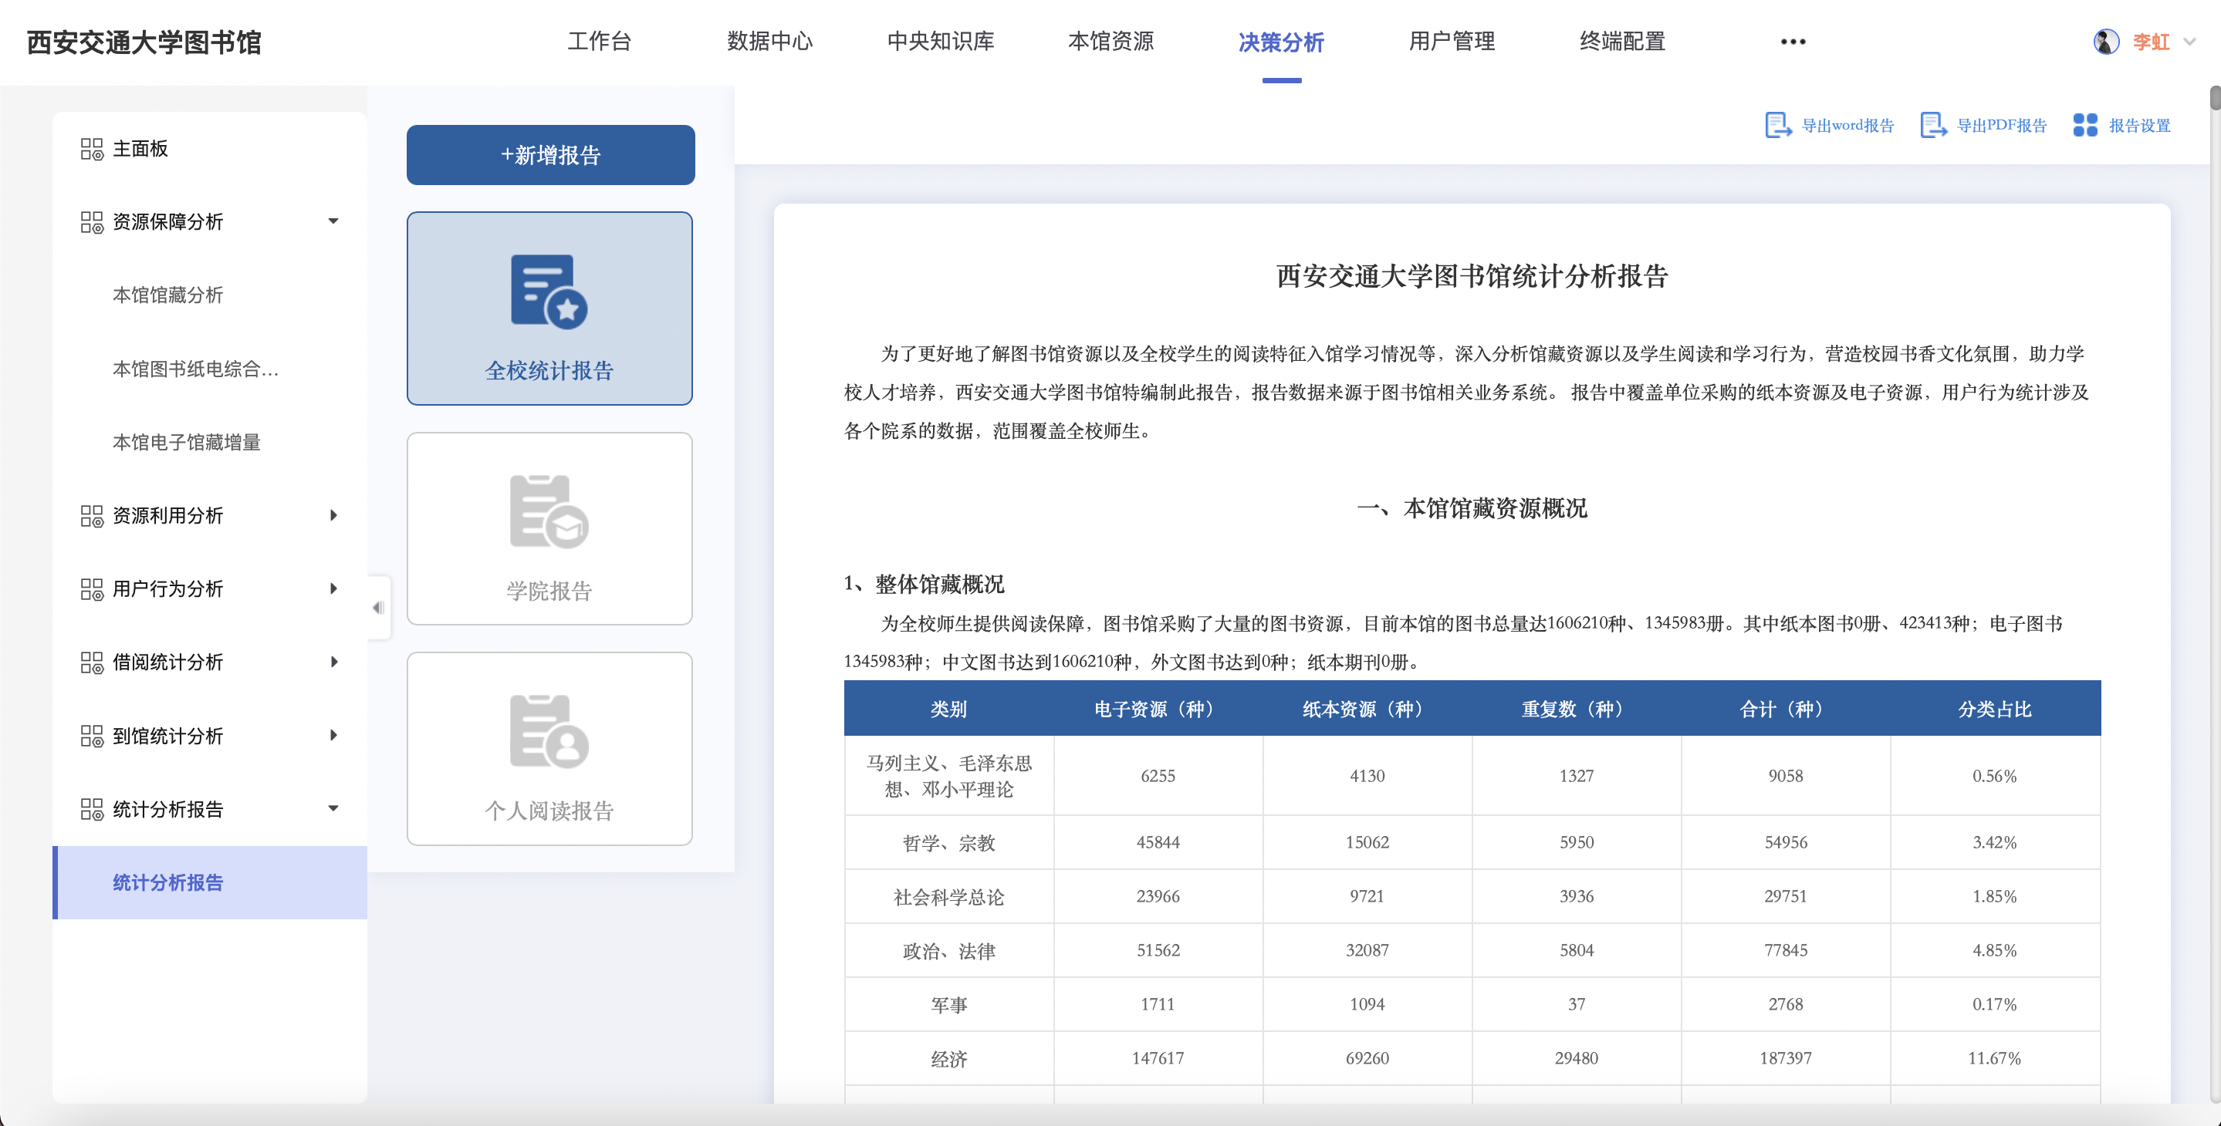Expand the 用户行为分析 section
This screenshot has width=2221, height=1126.
(x=333, y=588)
